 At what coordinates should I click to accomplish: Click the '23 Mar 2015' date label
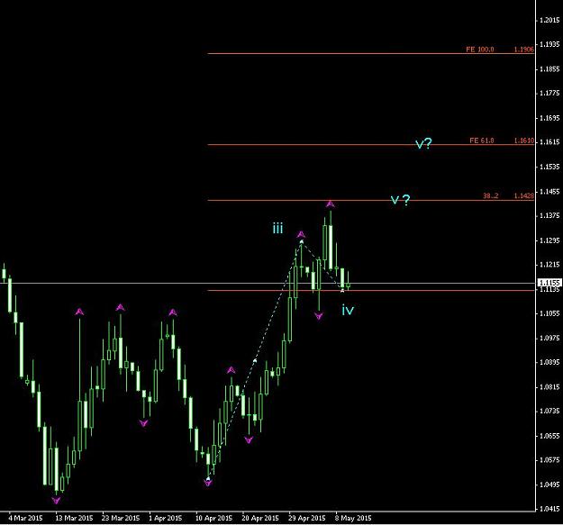[x=121, y=518]
